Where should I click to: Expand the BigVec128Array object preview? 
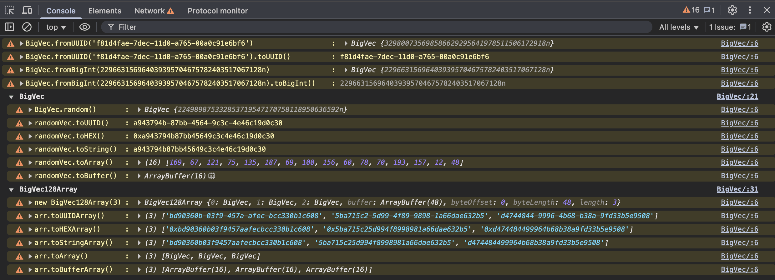pyautogui.click(x=139, y=202)
